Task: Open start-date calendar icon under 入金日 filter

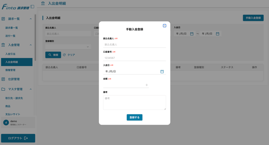Action: (192, 34)
